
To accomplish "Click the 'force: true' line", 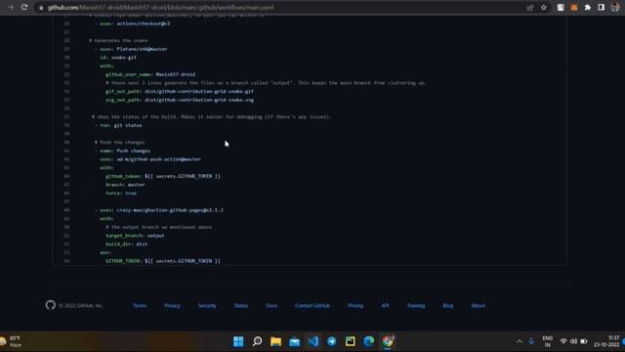I will 121,194.
